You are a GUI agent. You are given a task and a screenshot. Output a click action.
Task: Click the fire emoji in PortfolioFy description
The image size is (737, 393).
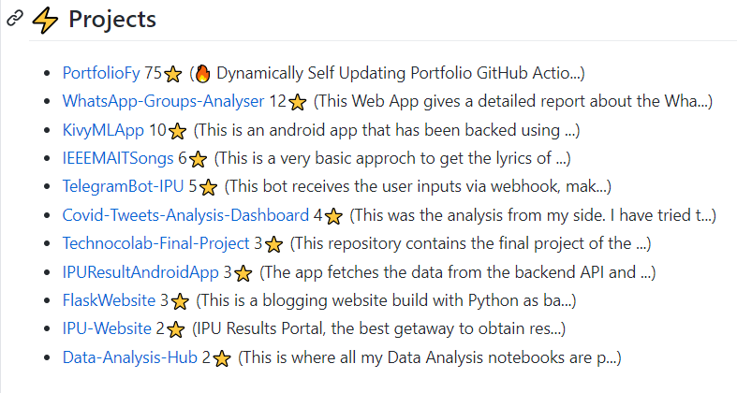point(202,73)
